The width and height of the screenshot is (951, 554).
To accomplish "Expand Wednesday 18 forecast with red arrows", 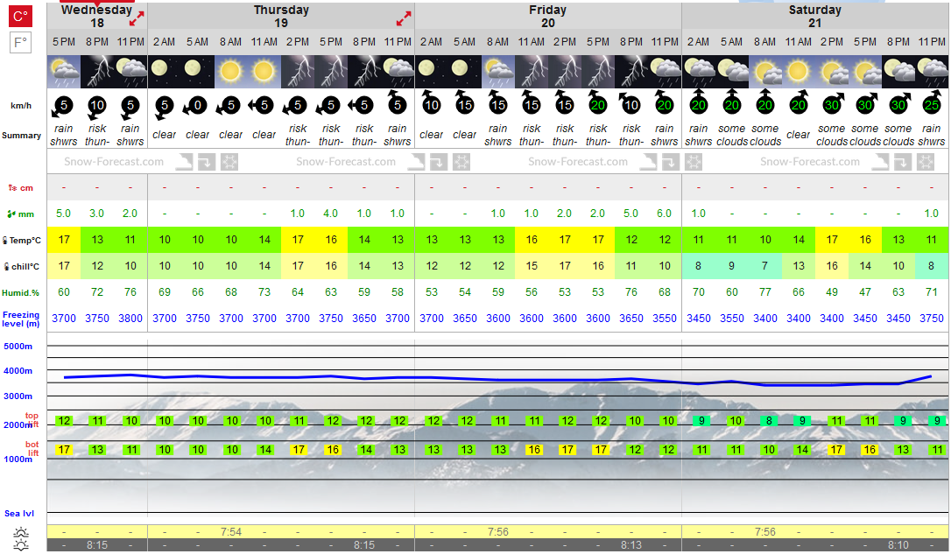I will click(x=137, y=18).
